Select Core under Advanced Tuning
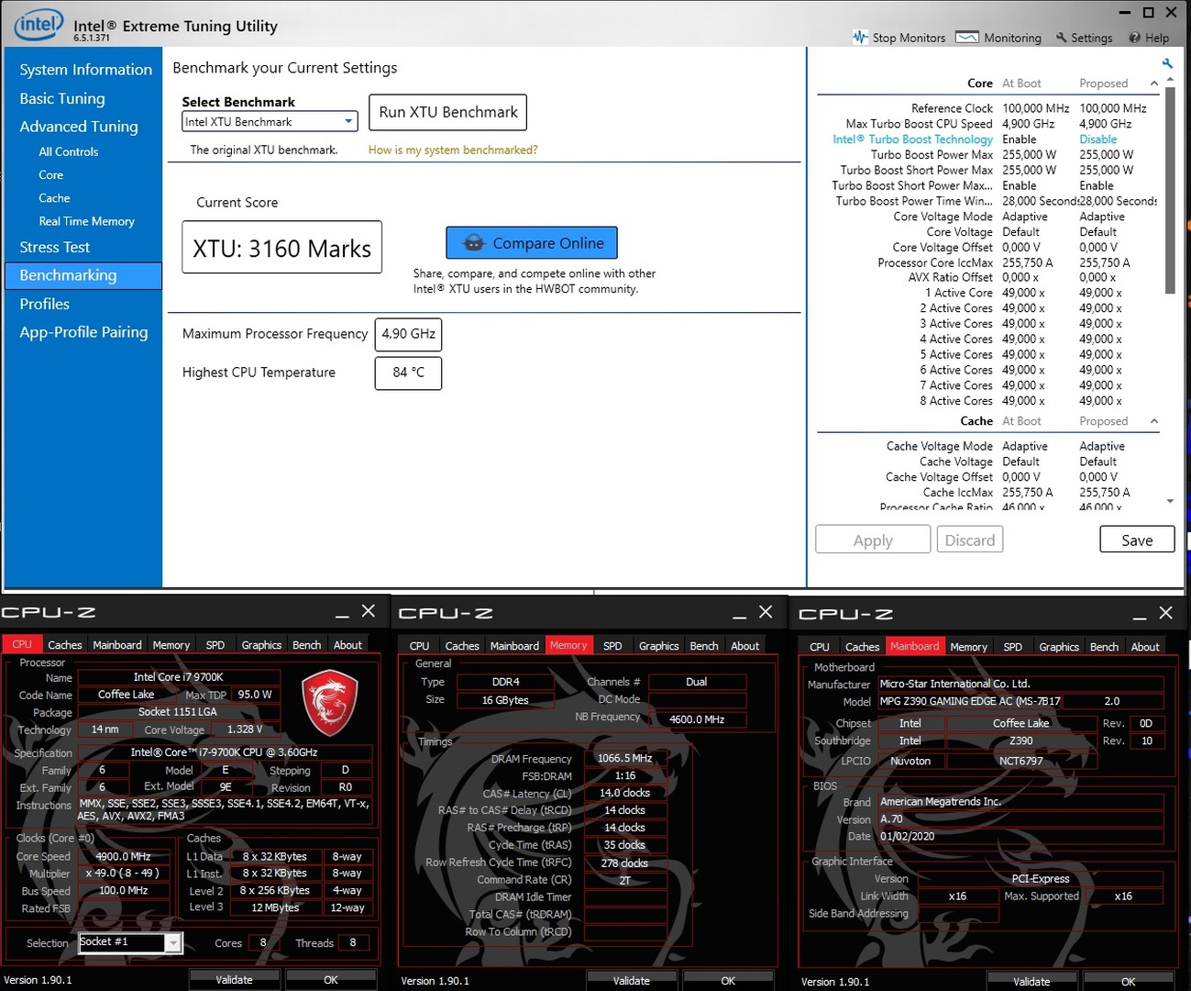 [50, 174]
